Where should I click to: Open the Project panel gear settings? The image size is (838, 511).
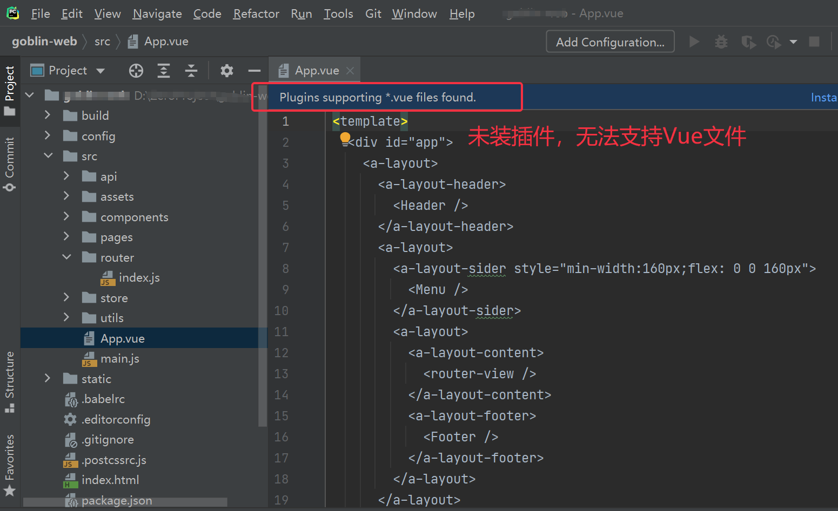point(227,71)
